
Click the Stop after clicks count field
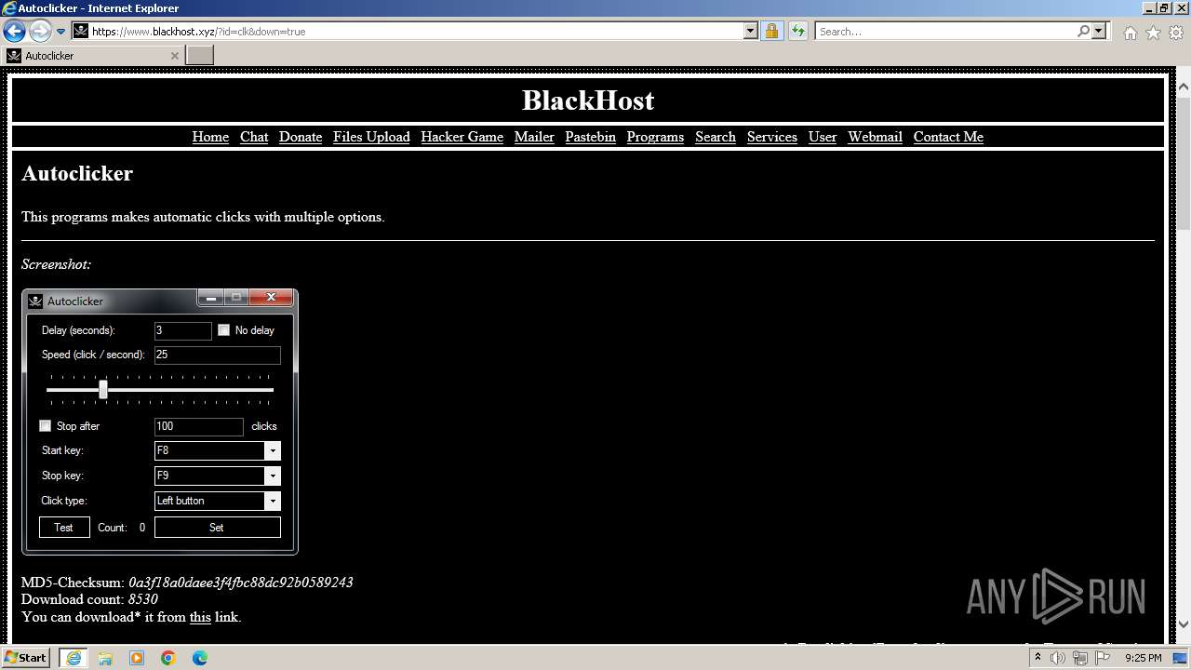(x=198, y=426)
